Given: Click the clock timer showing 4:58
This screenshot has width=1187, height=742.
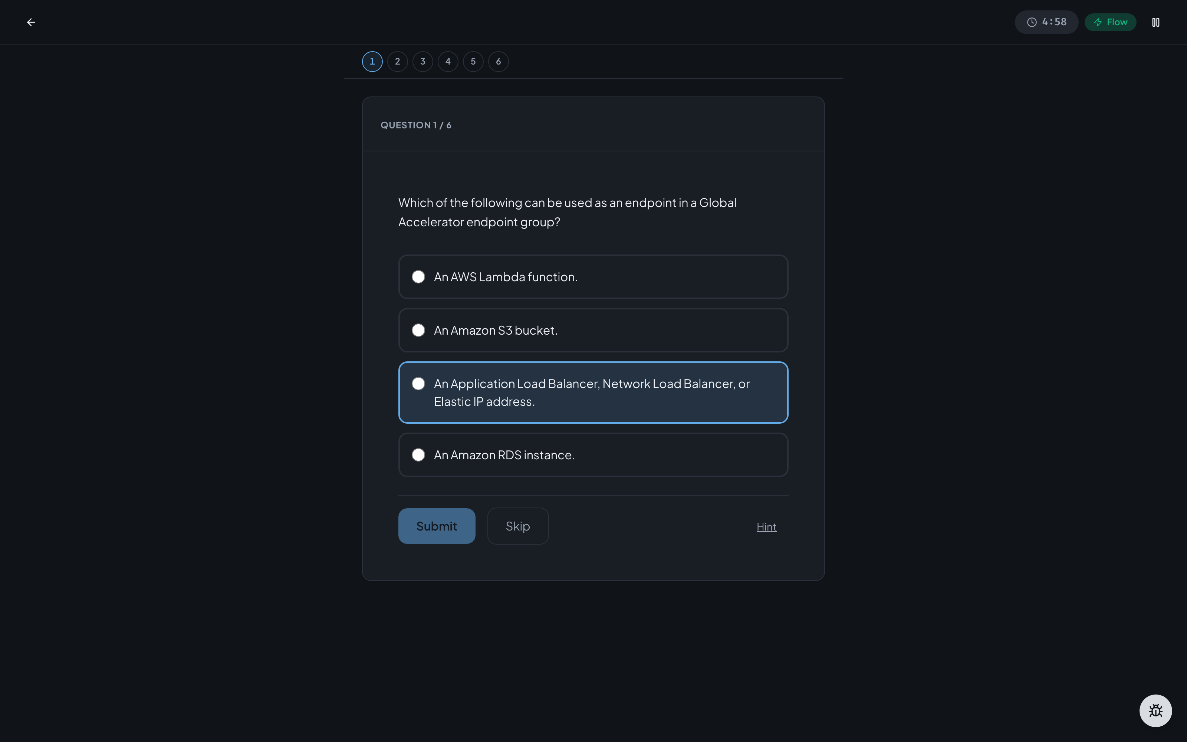Looking at the screenshot, I should click(x=1046, y=22).
